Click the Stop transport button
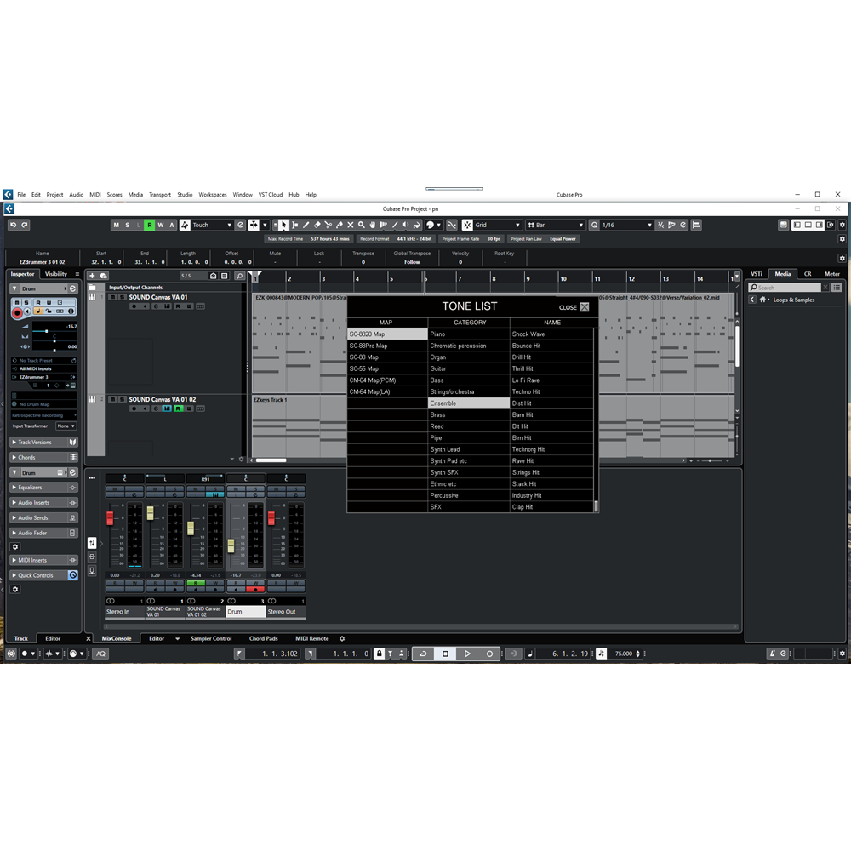 [445, 654]
